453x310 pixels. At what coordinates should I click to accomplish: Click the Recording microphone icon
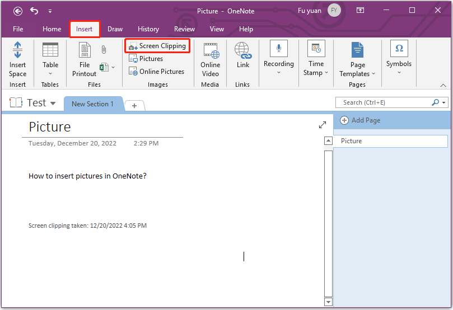(279, 48)
